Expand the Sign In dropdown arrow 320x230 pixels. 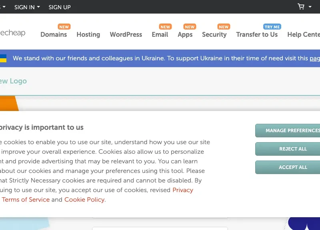coord(38,7)
